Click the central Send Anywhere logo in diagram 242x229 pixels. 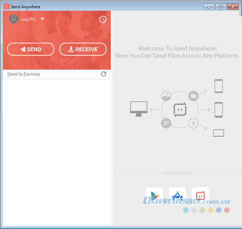click(x=180, y=110)
